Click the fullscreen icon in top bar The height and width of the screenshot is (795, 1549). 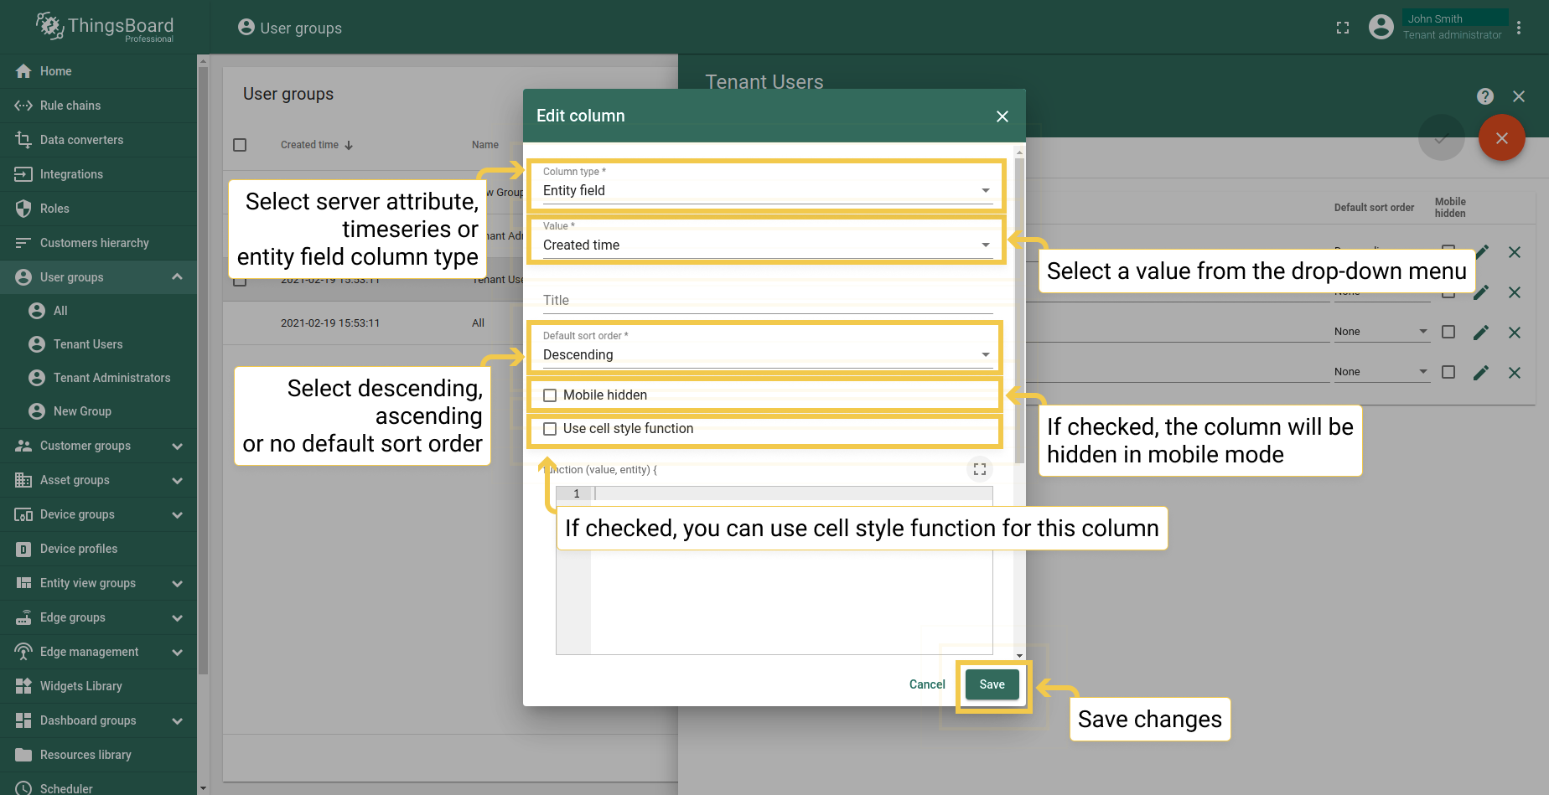(1343, 28)
